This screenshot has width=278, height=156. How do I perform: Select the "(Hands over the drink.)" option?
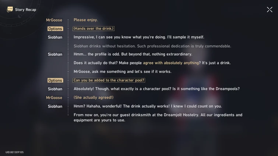pyautogui.click(x=93, y=29)
